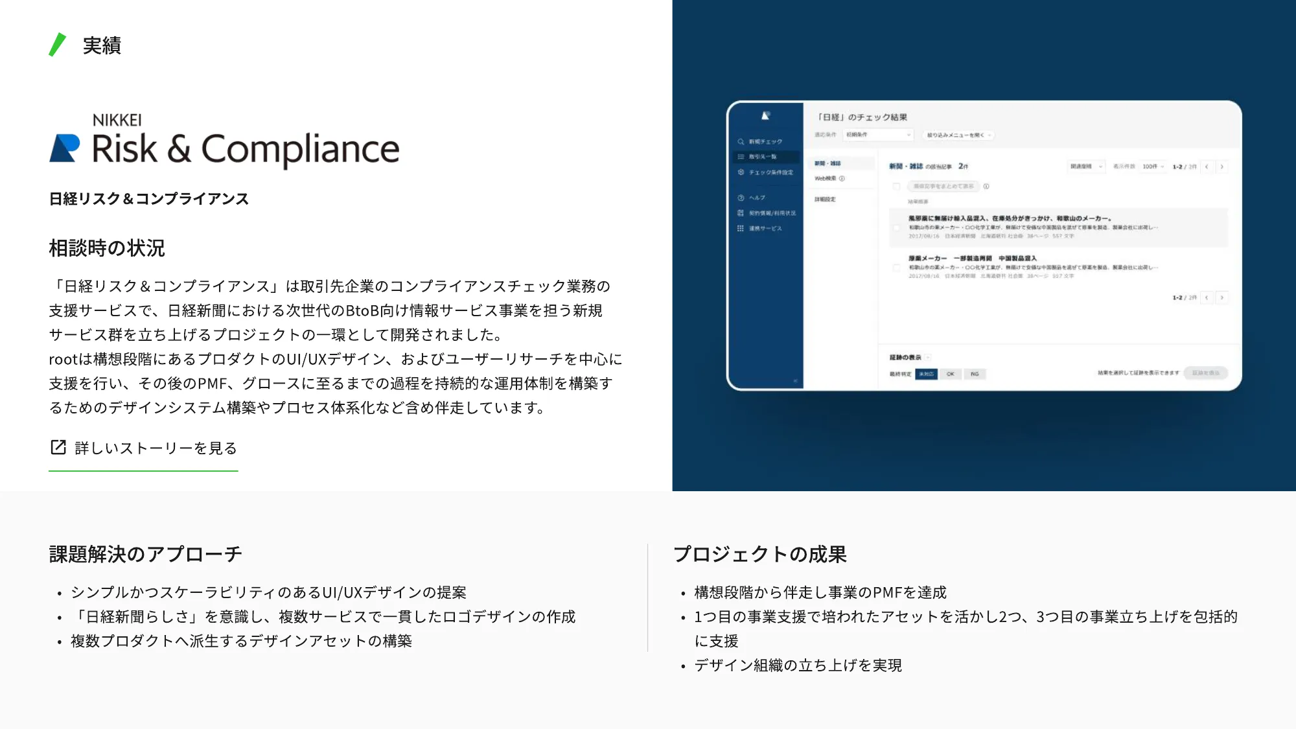Click the 契約情報/利用状況 icon in sidebar
Image resolution: width=1296 pixels, height=729 pixels.
click(x=746, y=214)
